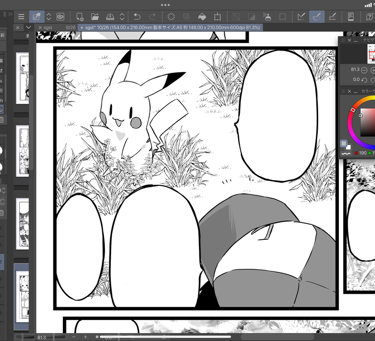Click Clear outside selection icon
This screenshot has width=375, height=341.
(186, 17)
